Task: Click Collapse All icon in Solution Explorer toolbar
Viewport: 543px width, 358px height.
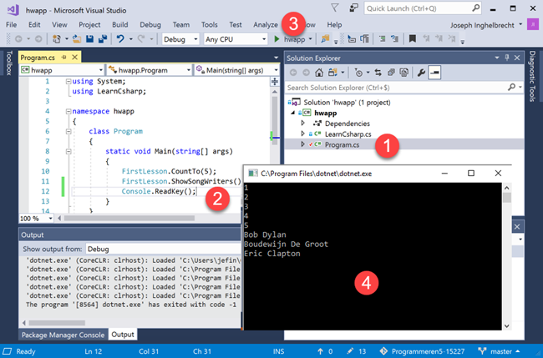Action: [x=389, y=73]
